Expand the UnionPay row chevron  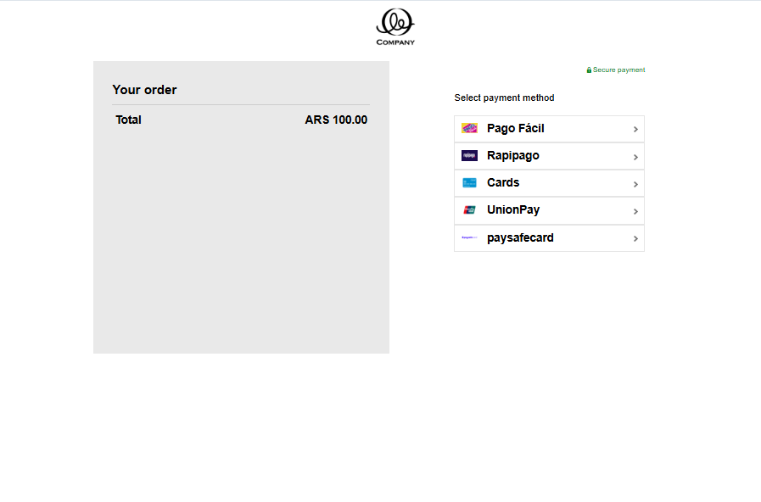(635, 211)
